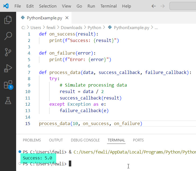Image resolution: width=196 pixels, height=171 pixels.
Task: Click 'failure_callback(e)' code line
Action: point(84,111)
